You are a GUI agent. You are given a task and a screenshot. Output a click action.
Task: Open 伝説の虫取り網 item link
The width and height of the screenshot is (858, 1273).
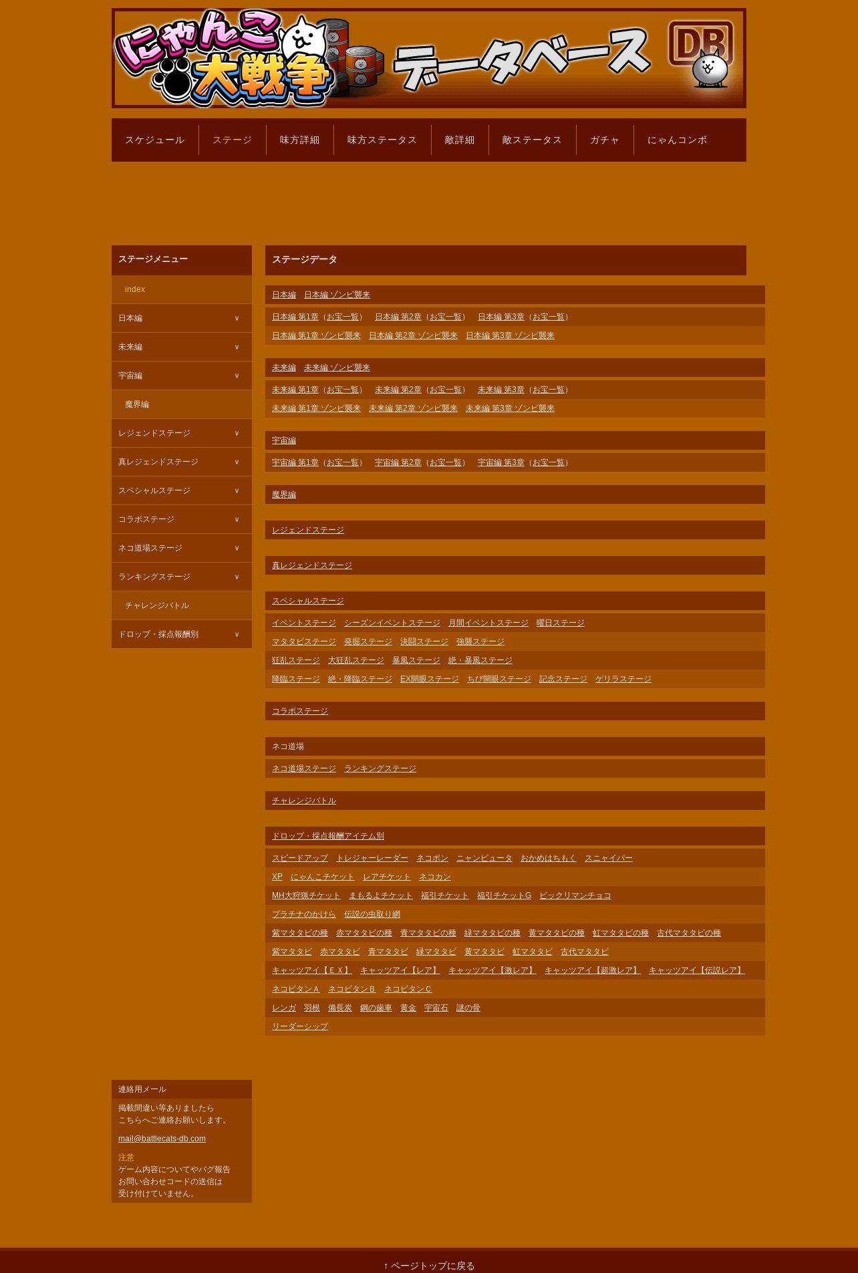click(x=372, y=914)
